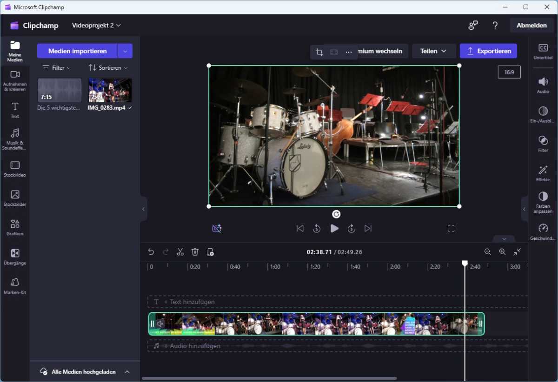Open the Effekte panel
Image resolution: width=558 pixels, height=382 pixels.
click(542, 172)
